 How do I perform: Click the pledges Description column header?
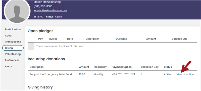coord(92,39)
